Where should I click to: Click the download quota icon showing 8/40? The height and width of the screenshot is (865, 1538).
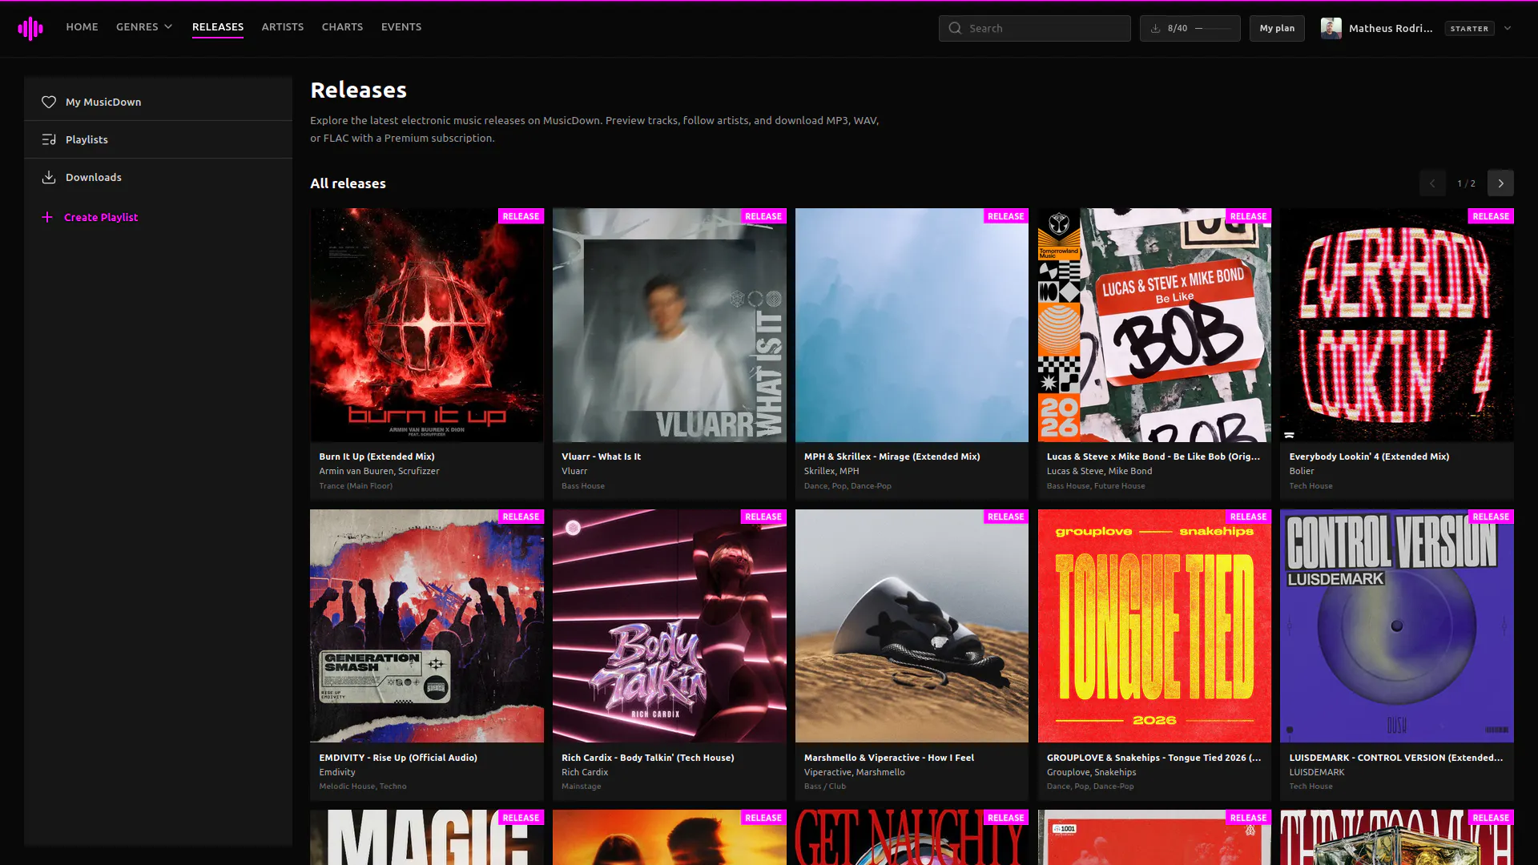click(1155, 28)
